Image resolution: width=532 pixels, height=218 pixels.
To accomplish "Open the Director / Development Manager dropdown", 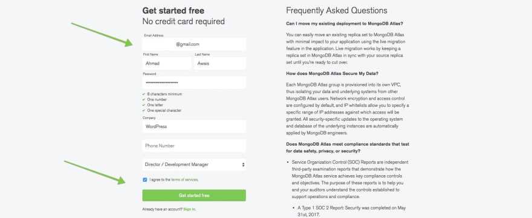I will click(193, 165).
